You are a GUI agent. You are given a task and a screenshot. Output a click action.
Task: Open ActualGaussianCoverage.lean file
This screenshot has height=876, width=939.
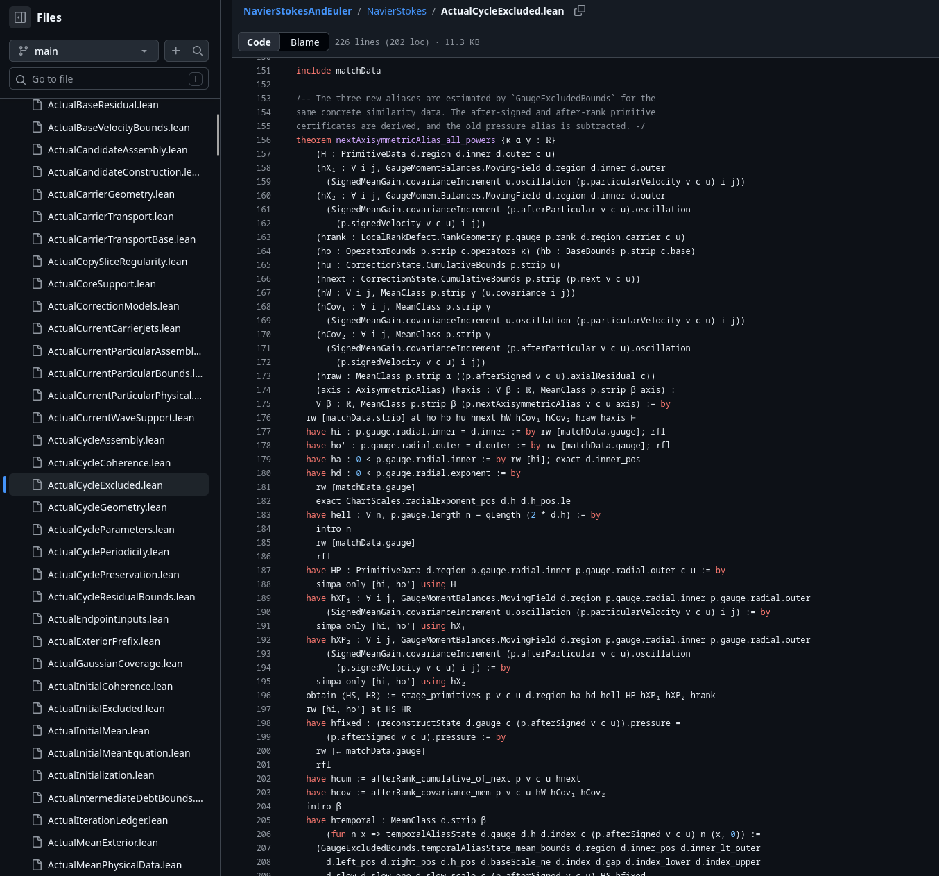coord(115,664)
